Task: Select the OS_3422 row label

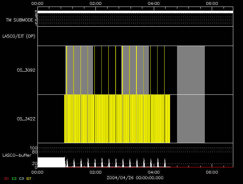Action: tap(26, 119)
